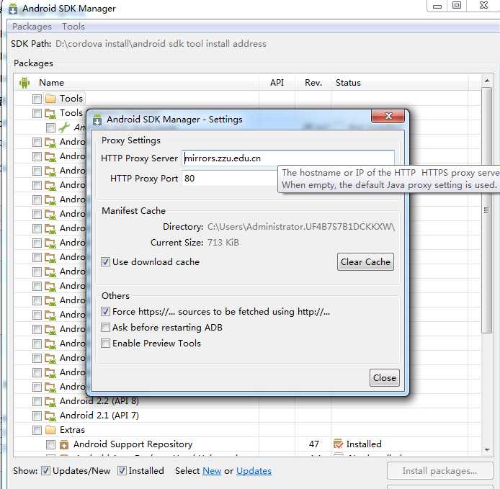
Task: Select Updates link
Action: coord(254,471)
